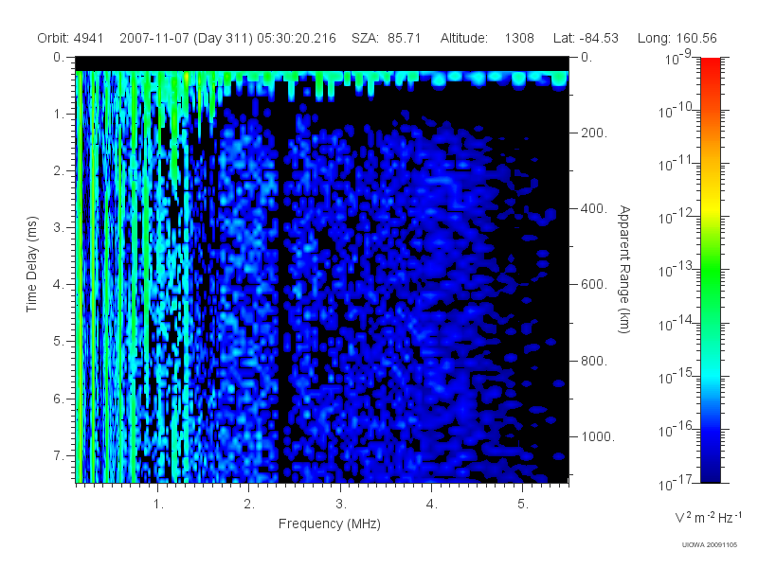The width and height of the screenshot is (758, 568).
Task: Click the 'Frequency (MHz)' axis label
Action: (x=330, y=524)
